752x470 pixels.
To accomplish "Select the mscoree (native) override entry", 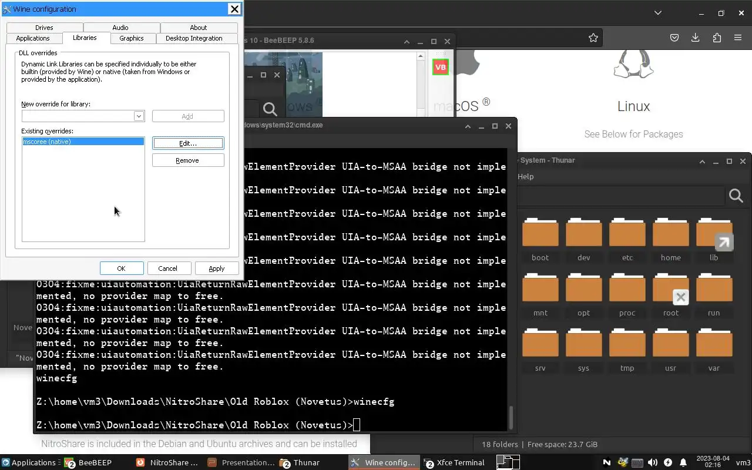I will point(83,142).
